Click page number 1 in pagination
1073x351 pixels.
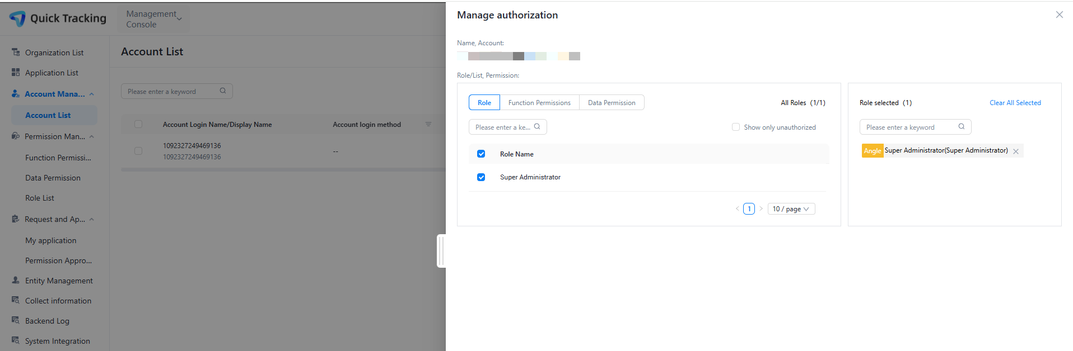(x=749, y=208)
